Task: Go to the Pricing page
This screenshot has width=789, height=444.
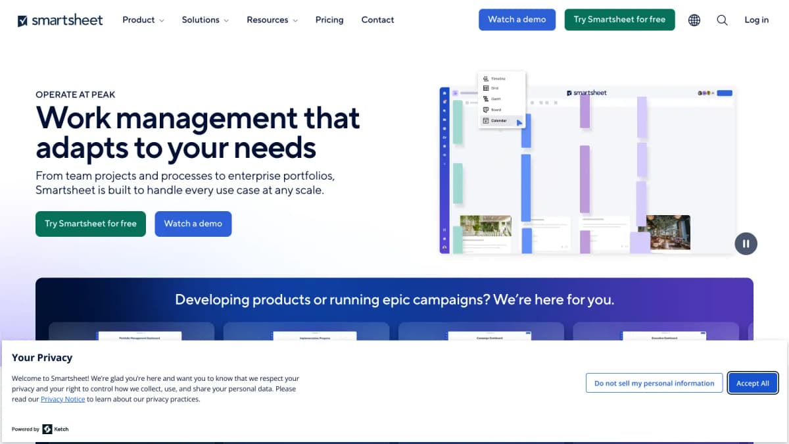Action: coord(329,20)
